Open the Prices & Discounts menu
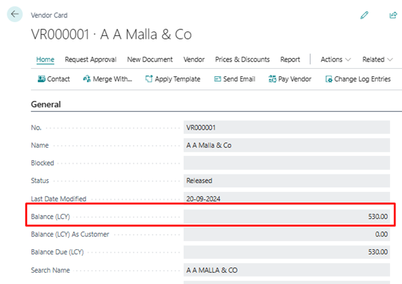402x284 pixels. pos(242,59)
